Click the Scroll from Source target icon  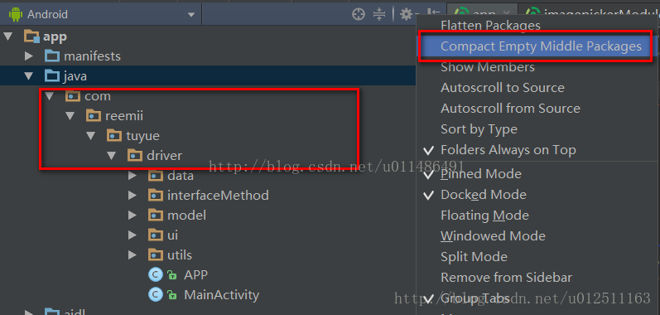point(359,15)
